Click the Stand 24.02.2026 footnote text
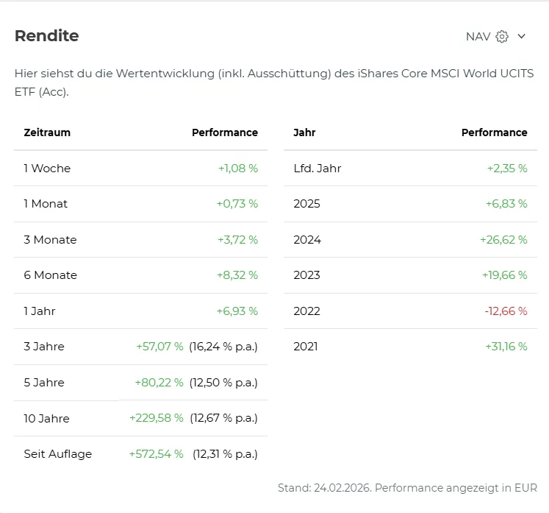The height and width of the screenshot is (513, 549). pos(407,488)
